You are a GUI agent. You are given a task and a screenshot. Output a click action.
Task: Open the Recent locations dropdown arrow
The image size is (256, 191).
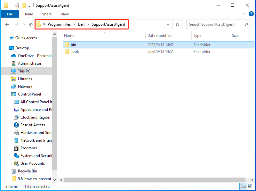coord(24,24)
